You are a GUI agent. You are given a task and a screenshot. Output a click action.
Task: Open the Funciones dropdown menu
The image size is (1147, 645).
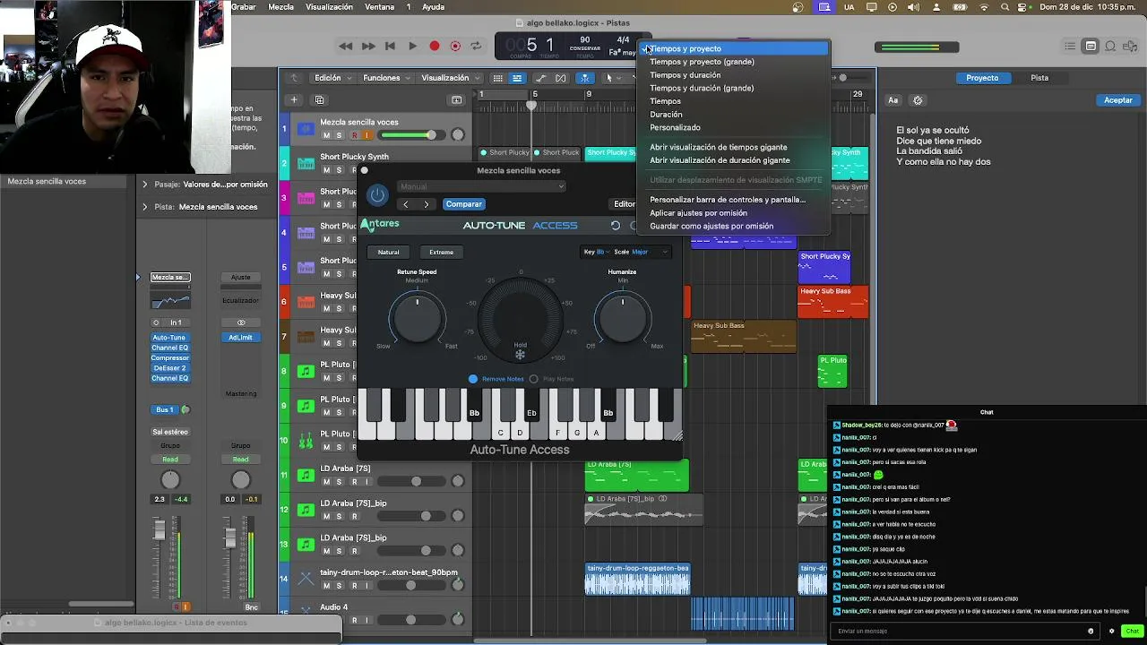click(385, 78)
